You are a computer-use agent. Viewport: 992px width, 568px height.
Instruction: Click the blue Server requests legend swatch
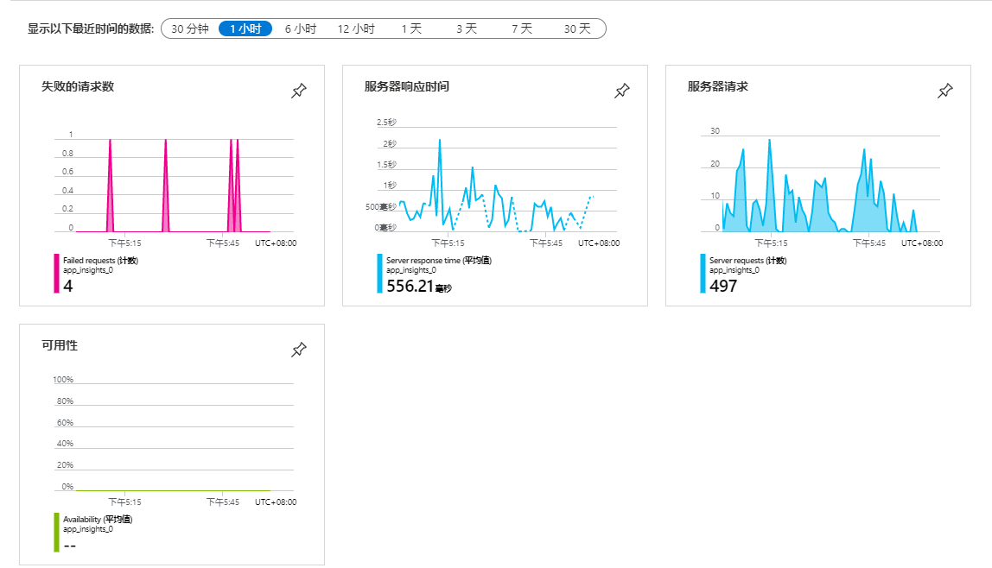click(703, 274)
